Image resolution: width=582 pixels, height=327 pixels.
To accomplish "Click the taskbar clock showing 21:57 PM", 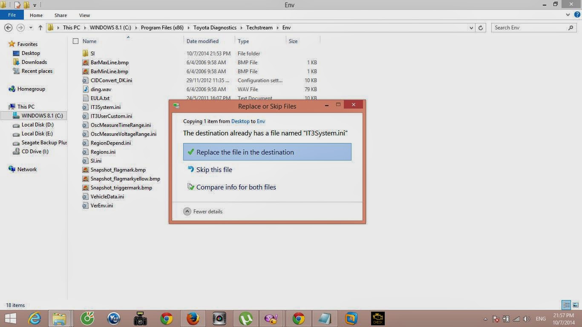I will (x=564, y=318).
